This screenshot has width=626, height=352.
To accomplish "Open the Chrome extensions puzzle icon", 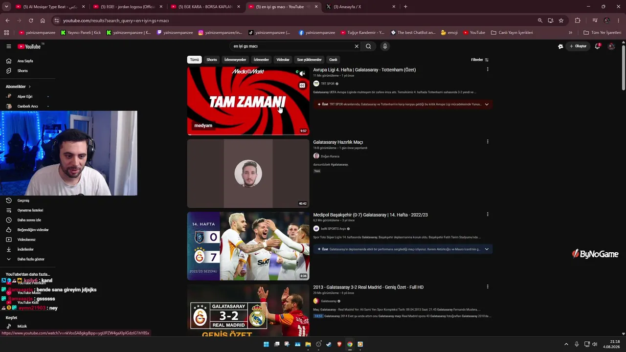I will (578, 21).
